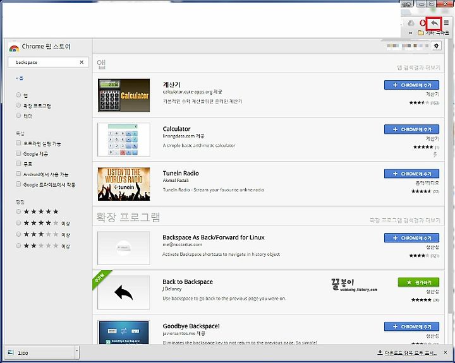
Task: Open the Goodbye Backspace thumbnail
Action: (124, 332)
